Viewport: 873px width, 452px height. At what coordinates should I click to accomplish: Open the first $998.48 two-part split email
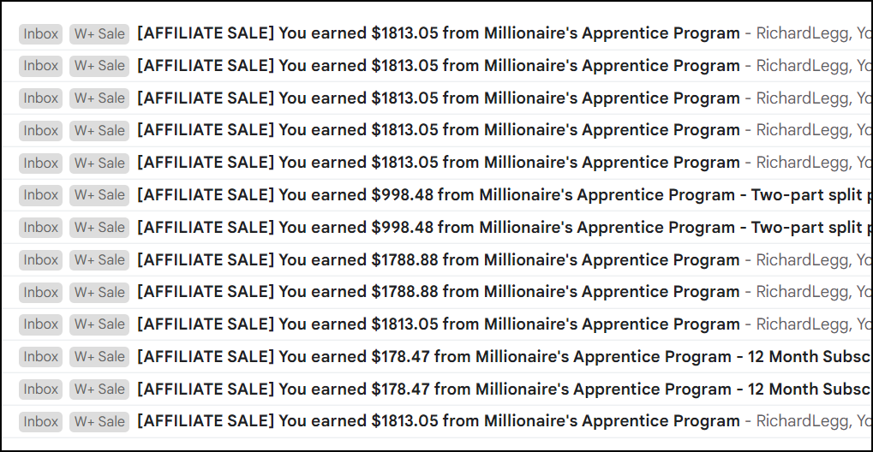438,194
